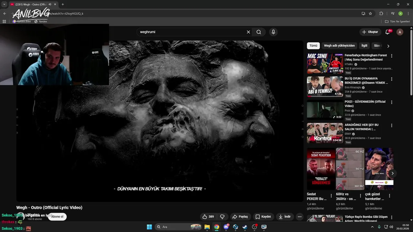Show more Shorts with the right arrow
The width and height of the screenshot is (413, 232).
(392, 173)
